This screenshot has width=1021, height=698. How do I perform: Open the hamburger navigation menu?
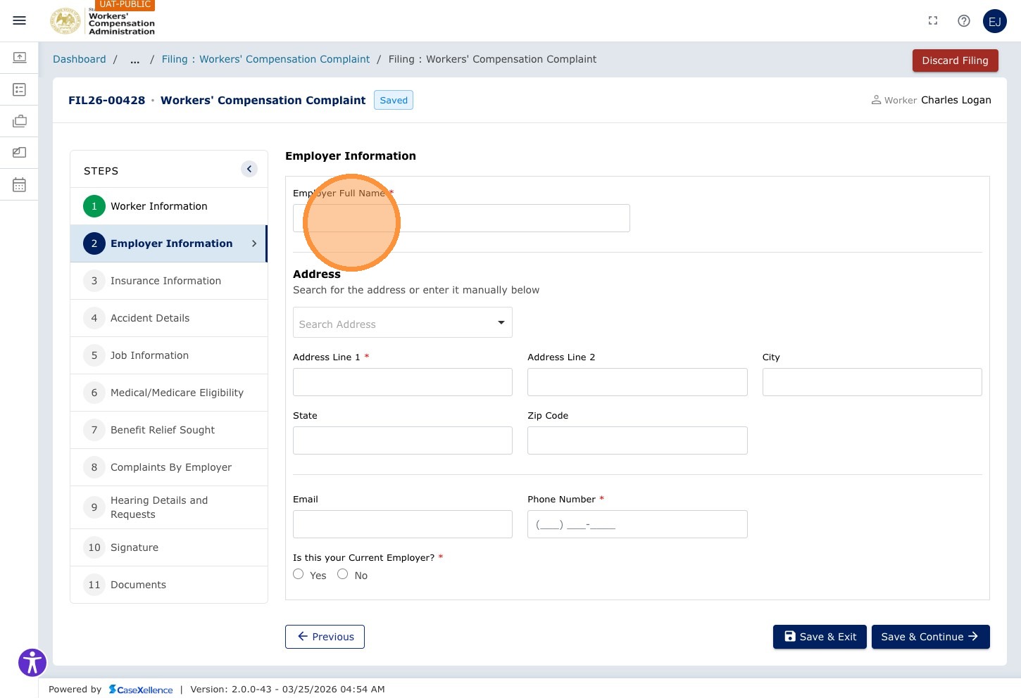(20, 20)
